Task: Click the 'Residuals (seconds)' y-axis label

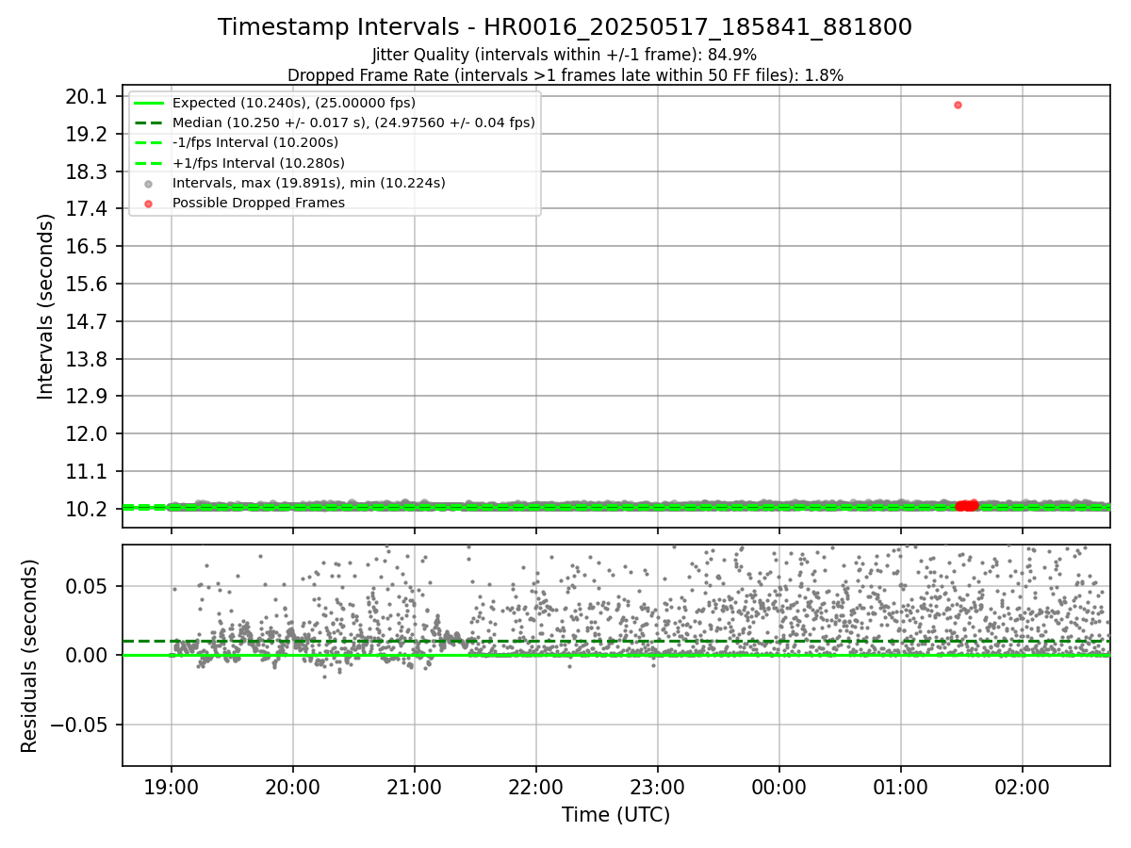Action: [x=29, y=656]
